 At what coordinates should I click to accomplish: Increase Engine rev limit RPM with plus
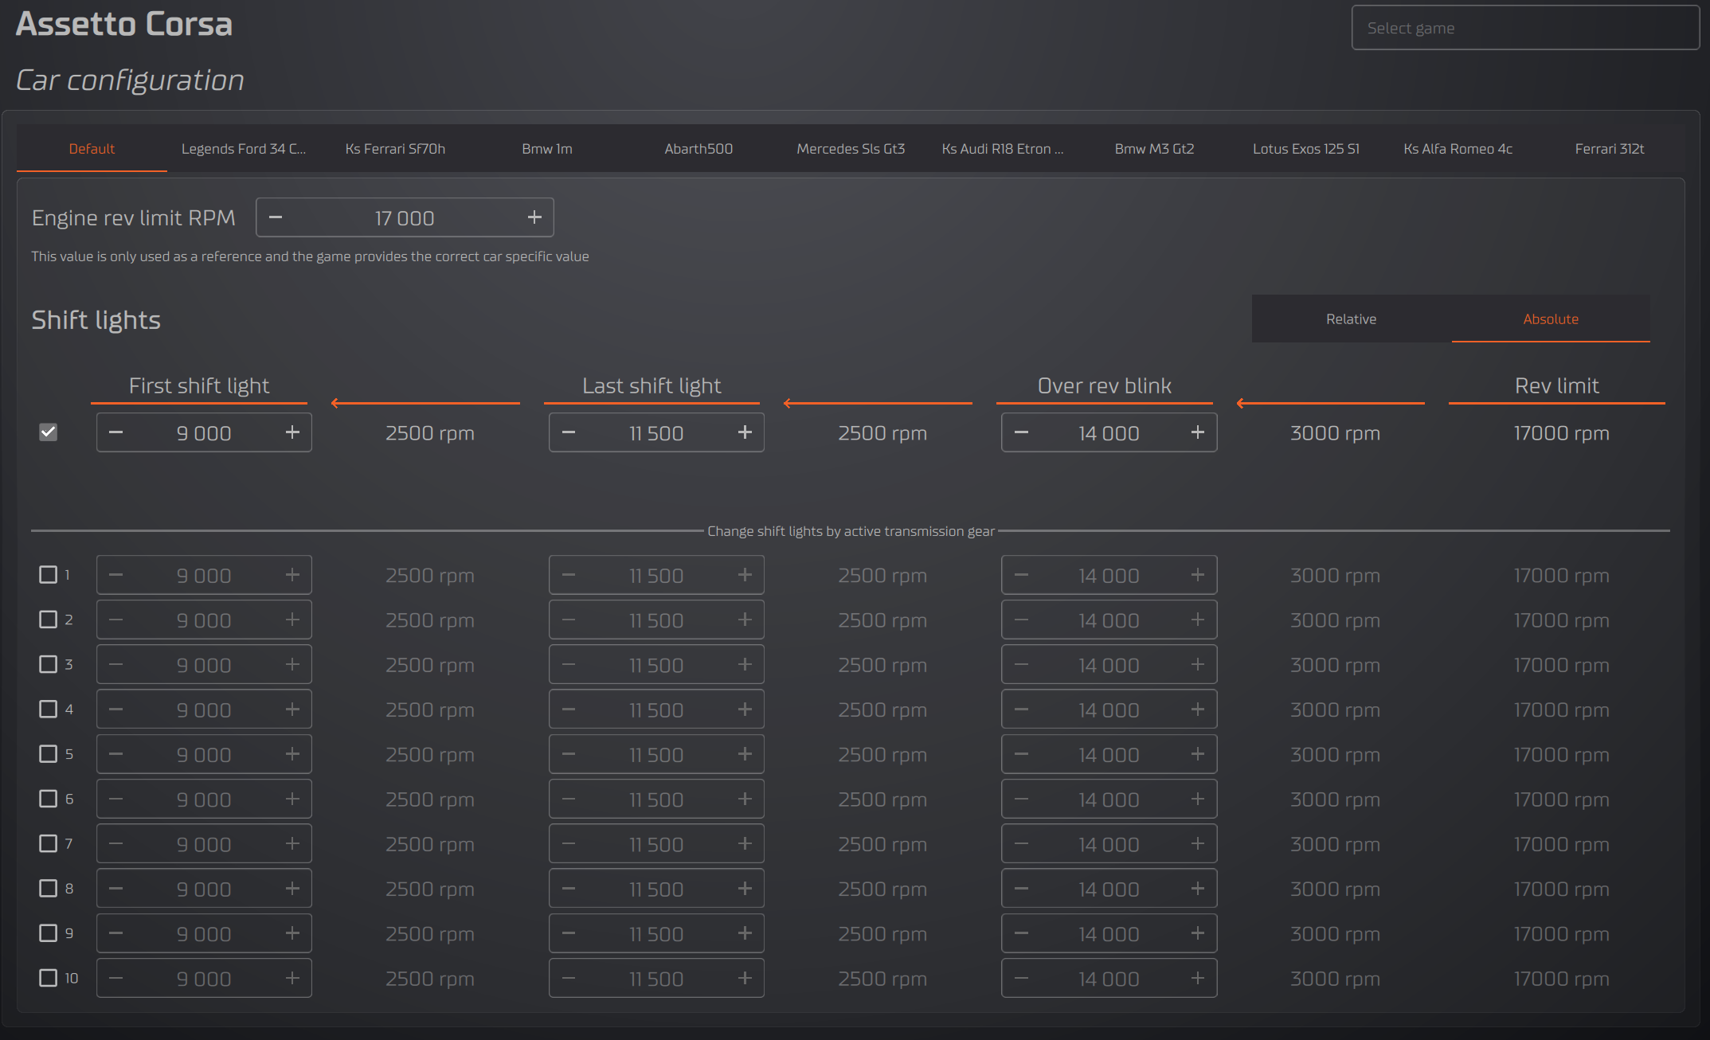click(x=534, y=217)
